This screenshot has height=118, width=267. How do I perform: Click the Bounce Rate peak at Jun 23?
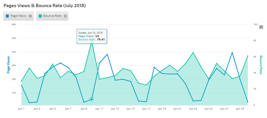coord(193,52)
